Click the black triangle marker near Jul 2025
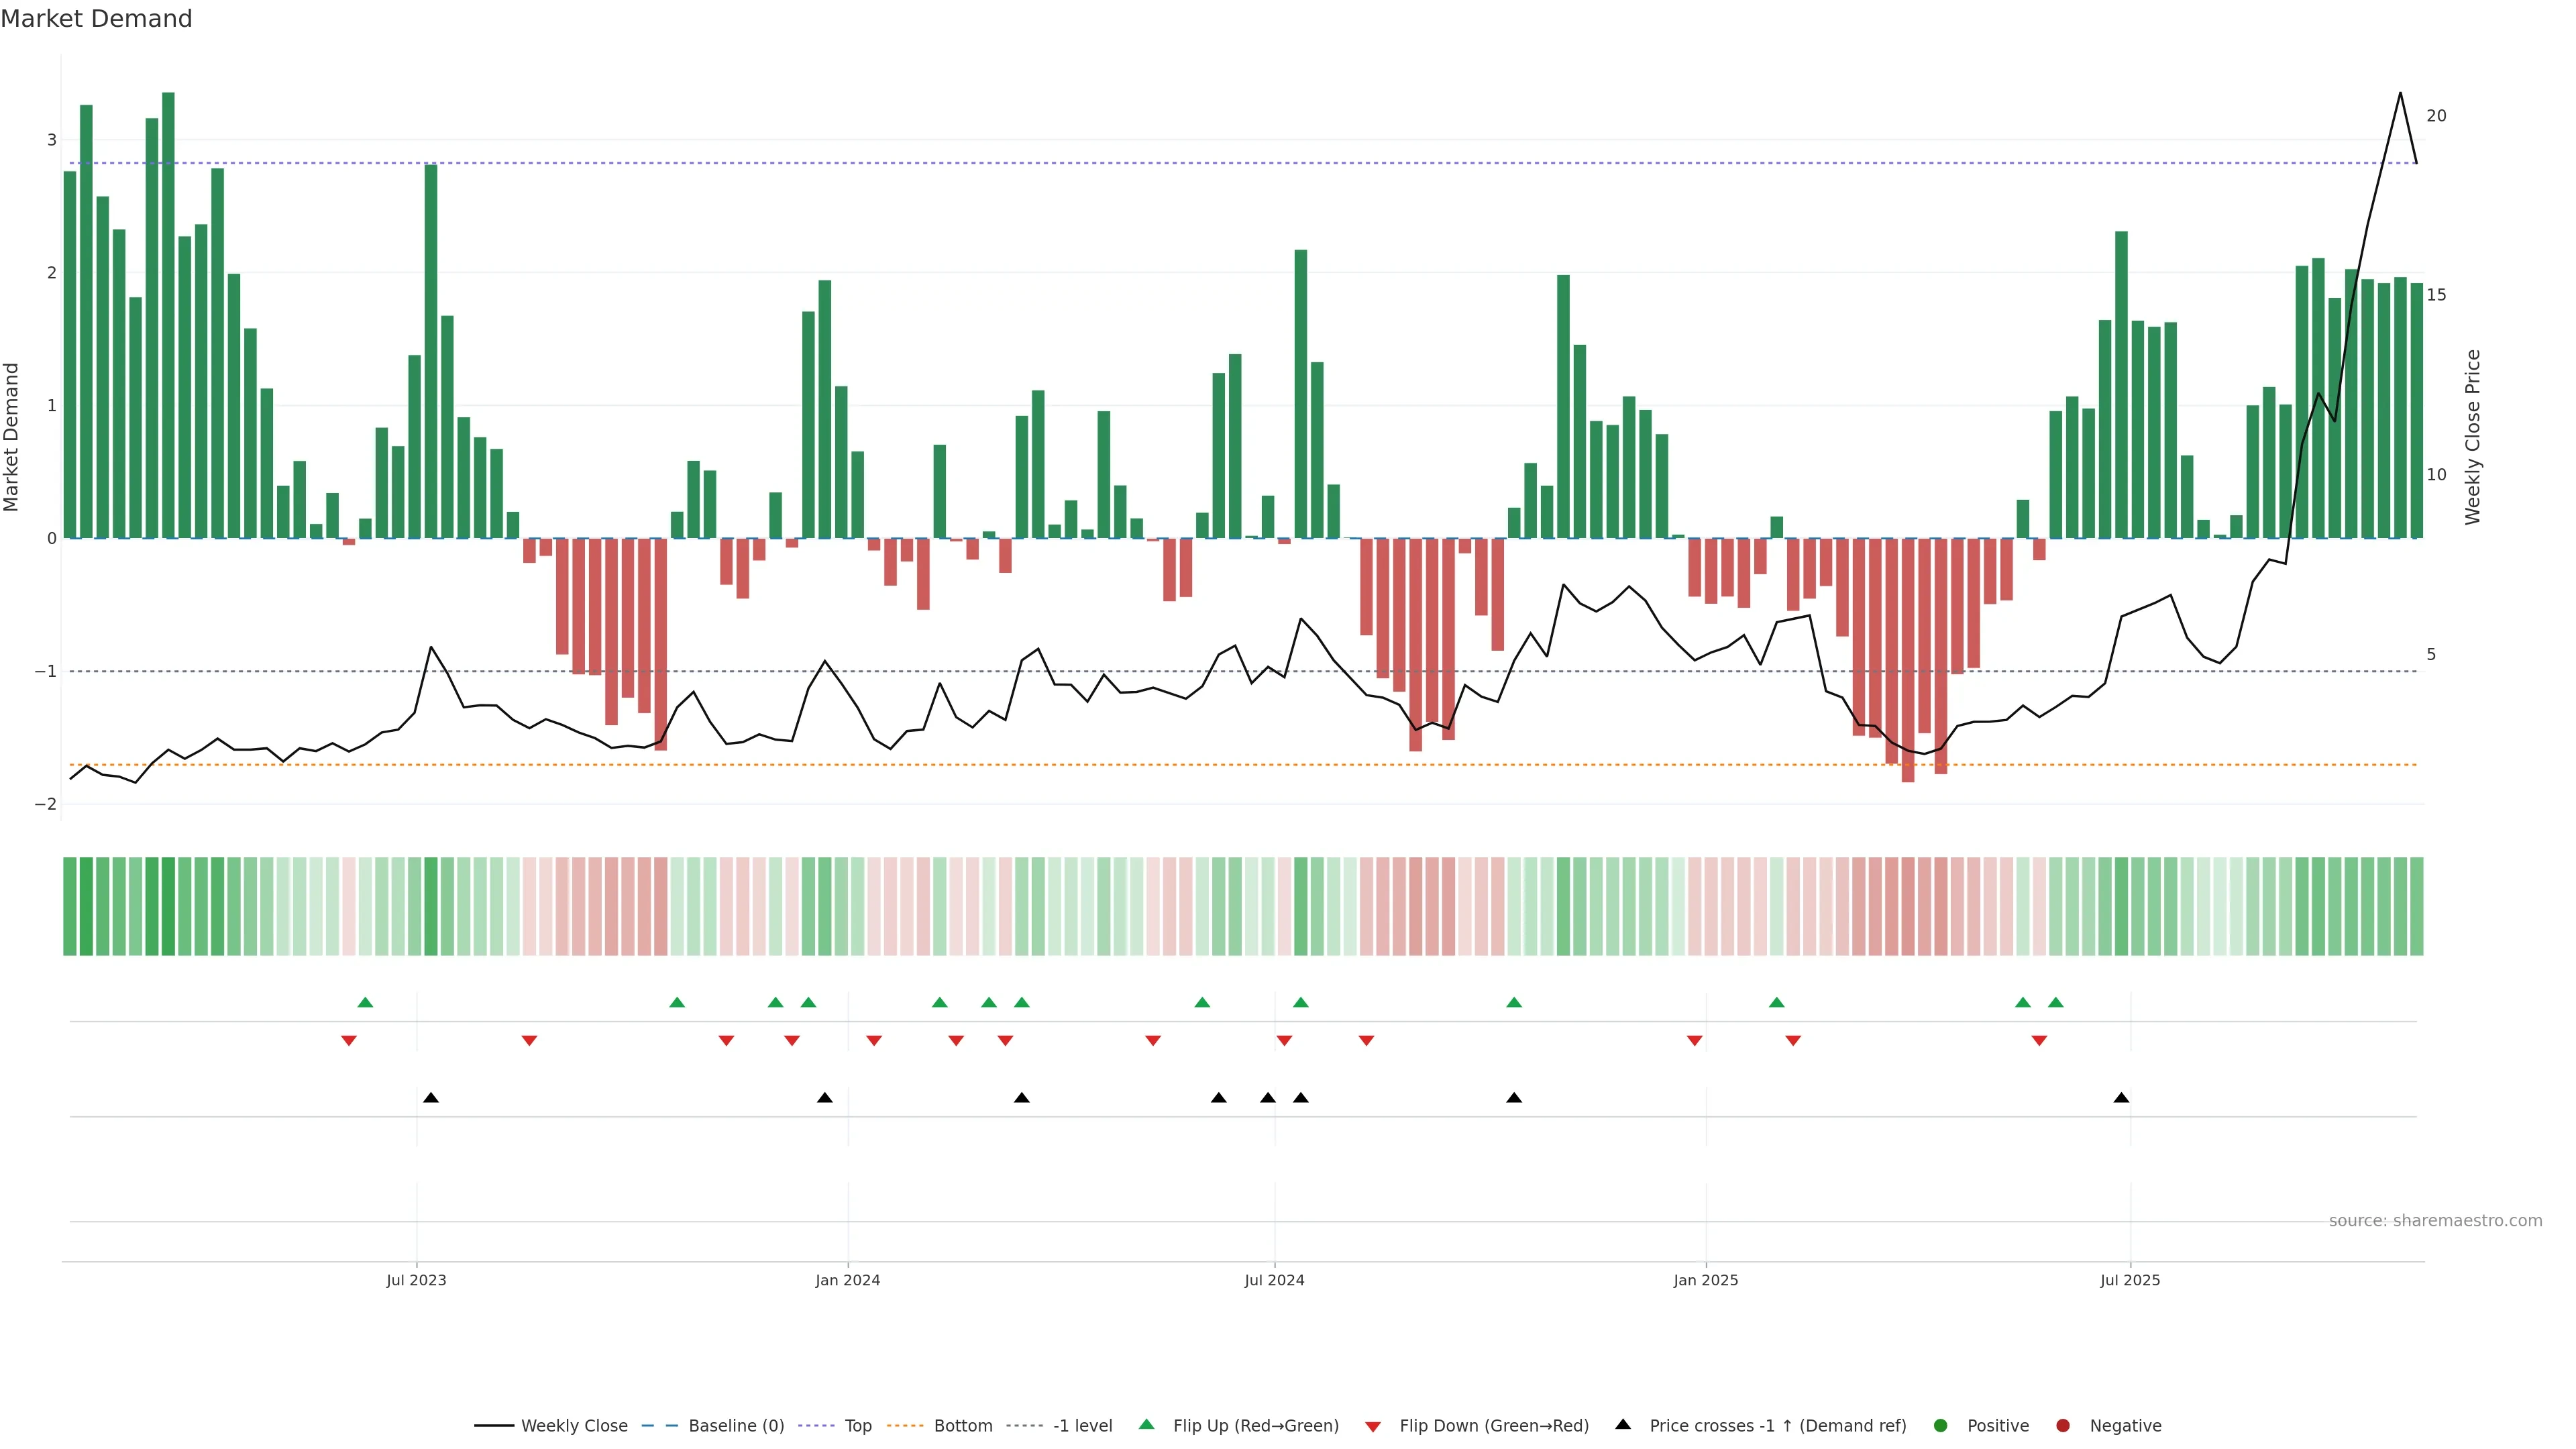 click(x=2121, y=1098)
